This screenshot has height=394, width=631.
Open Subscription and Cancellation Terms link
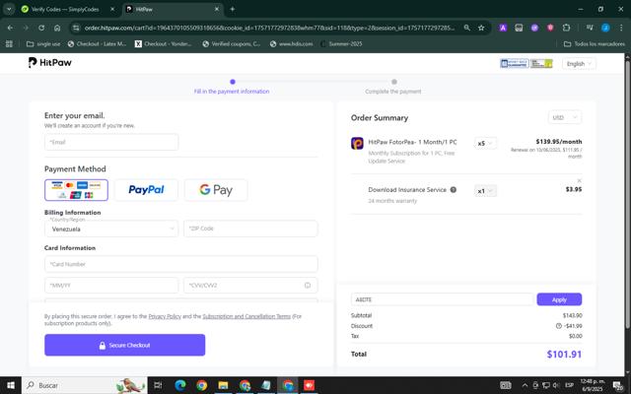(246, 316)
